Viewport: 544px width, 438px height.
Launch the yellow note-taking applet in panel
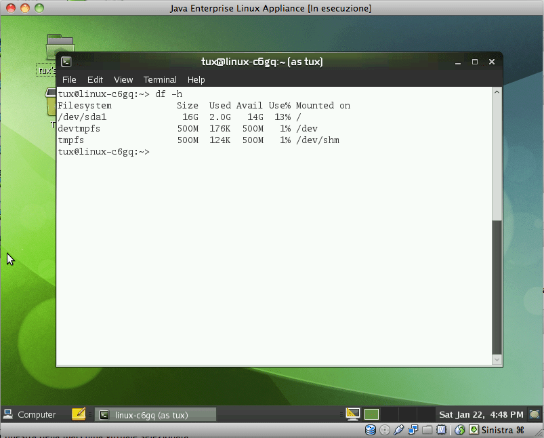click(x=79, y=414)
